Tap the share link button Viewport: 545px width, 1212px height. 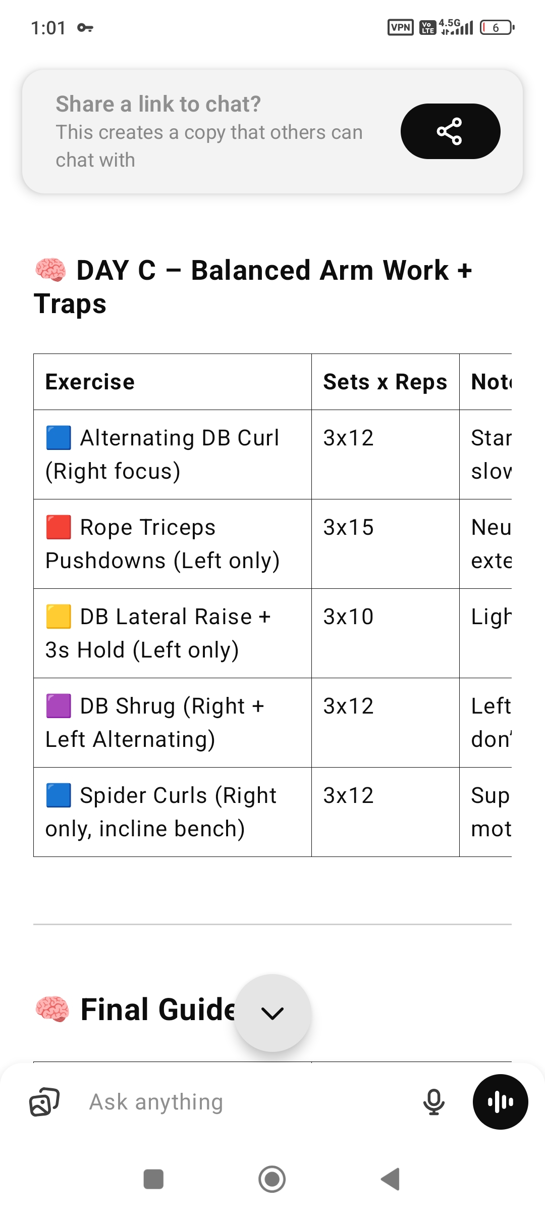coord(450,131)
